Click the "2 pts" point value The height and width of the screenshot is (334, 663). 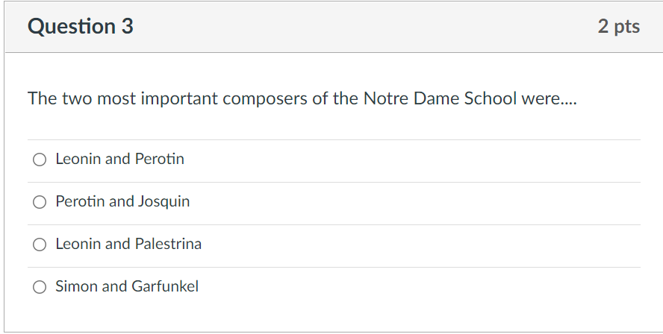618,27
